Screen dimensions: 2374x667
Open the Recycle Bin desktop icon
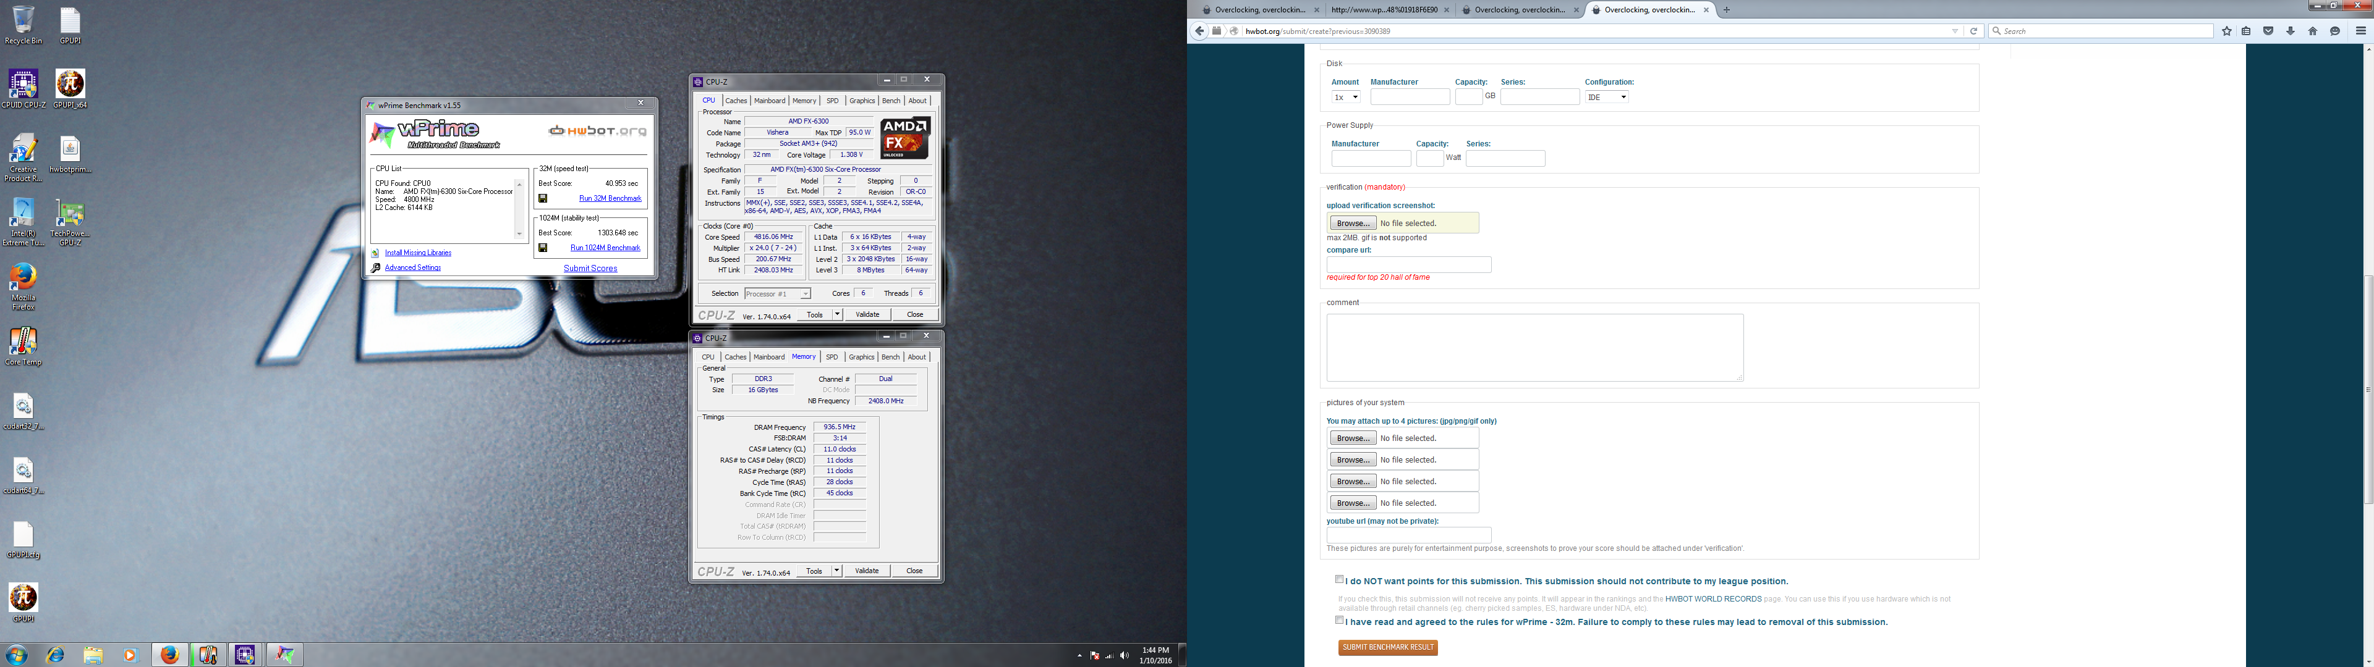(x=23, y=25)
